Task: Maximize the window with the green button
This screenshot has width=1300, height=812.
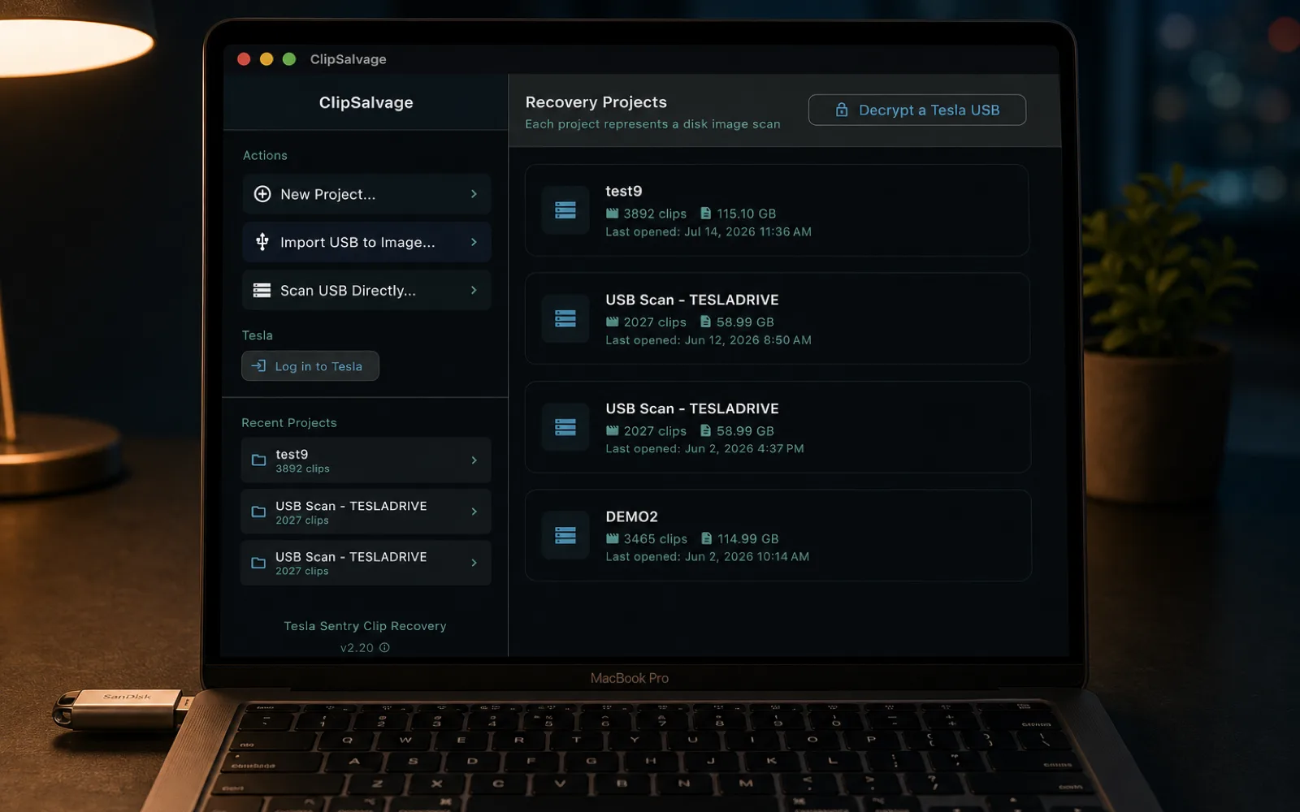Action: [289, 59]
